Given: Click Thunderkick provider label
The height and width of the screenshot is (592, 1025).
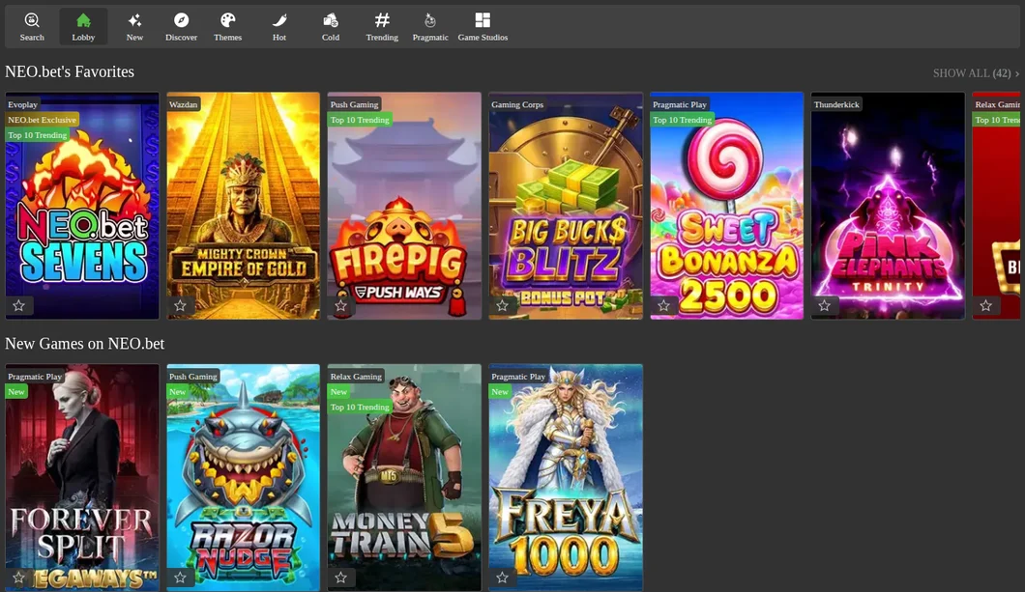Looking at the screenshot, I should tap(836, 104).
